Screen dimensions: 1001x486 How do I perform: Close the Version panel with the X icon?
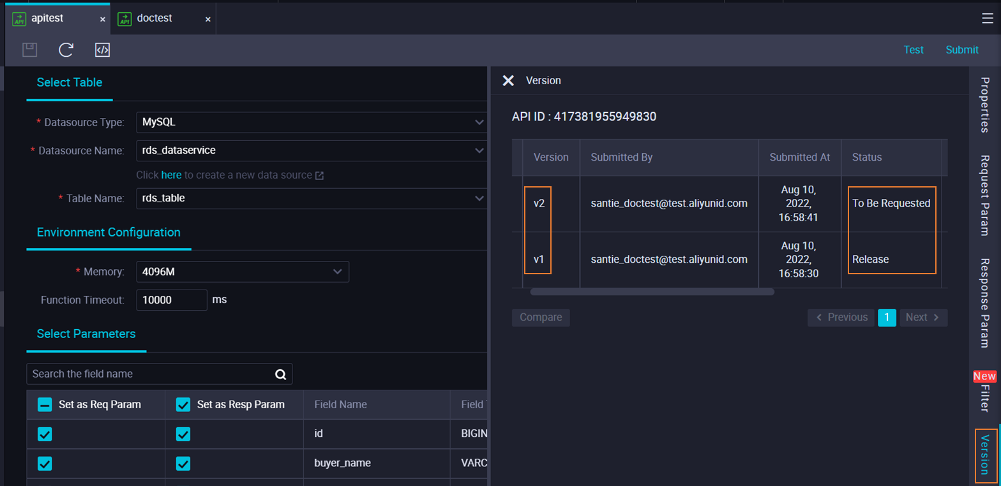508,80
